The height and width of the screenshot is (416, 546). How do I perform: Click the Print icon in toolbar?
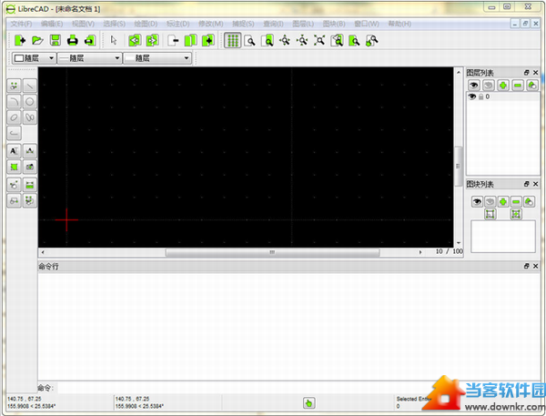73,40
